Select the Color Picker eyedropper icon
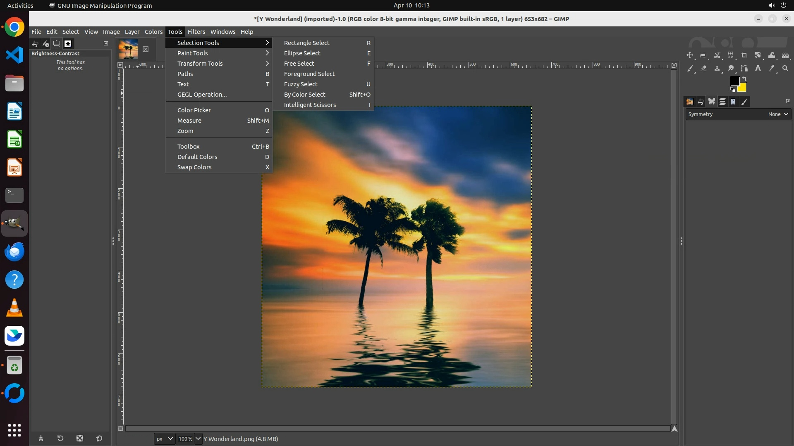This screenshot has width=794, height=446. pyautogui.click(x=772, y=69)
